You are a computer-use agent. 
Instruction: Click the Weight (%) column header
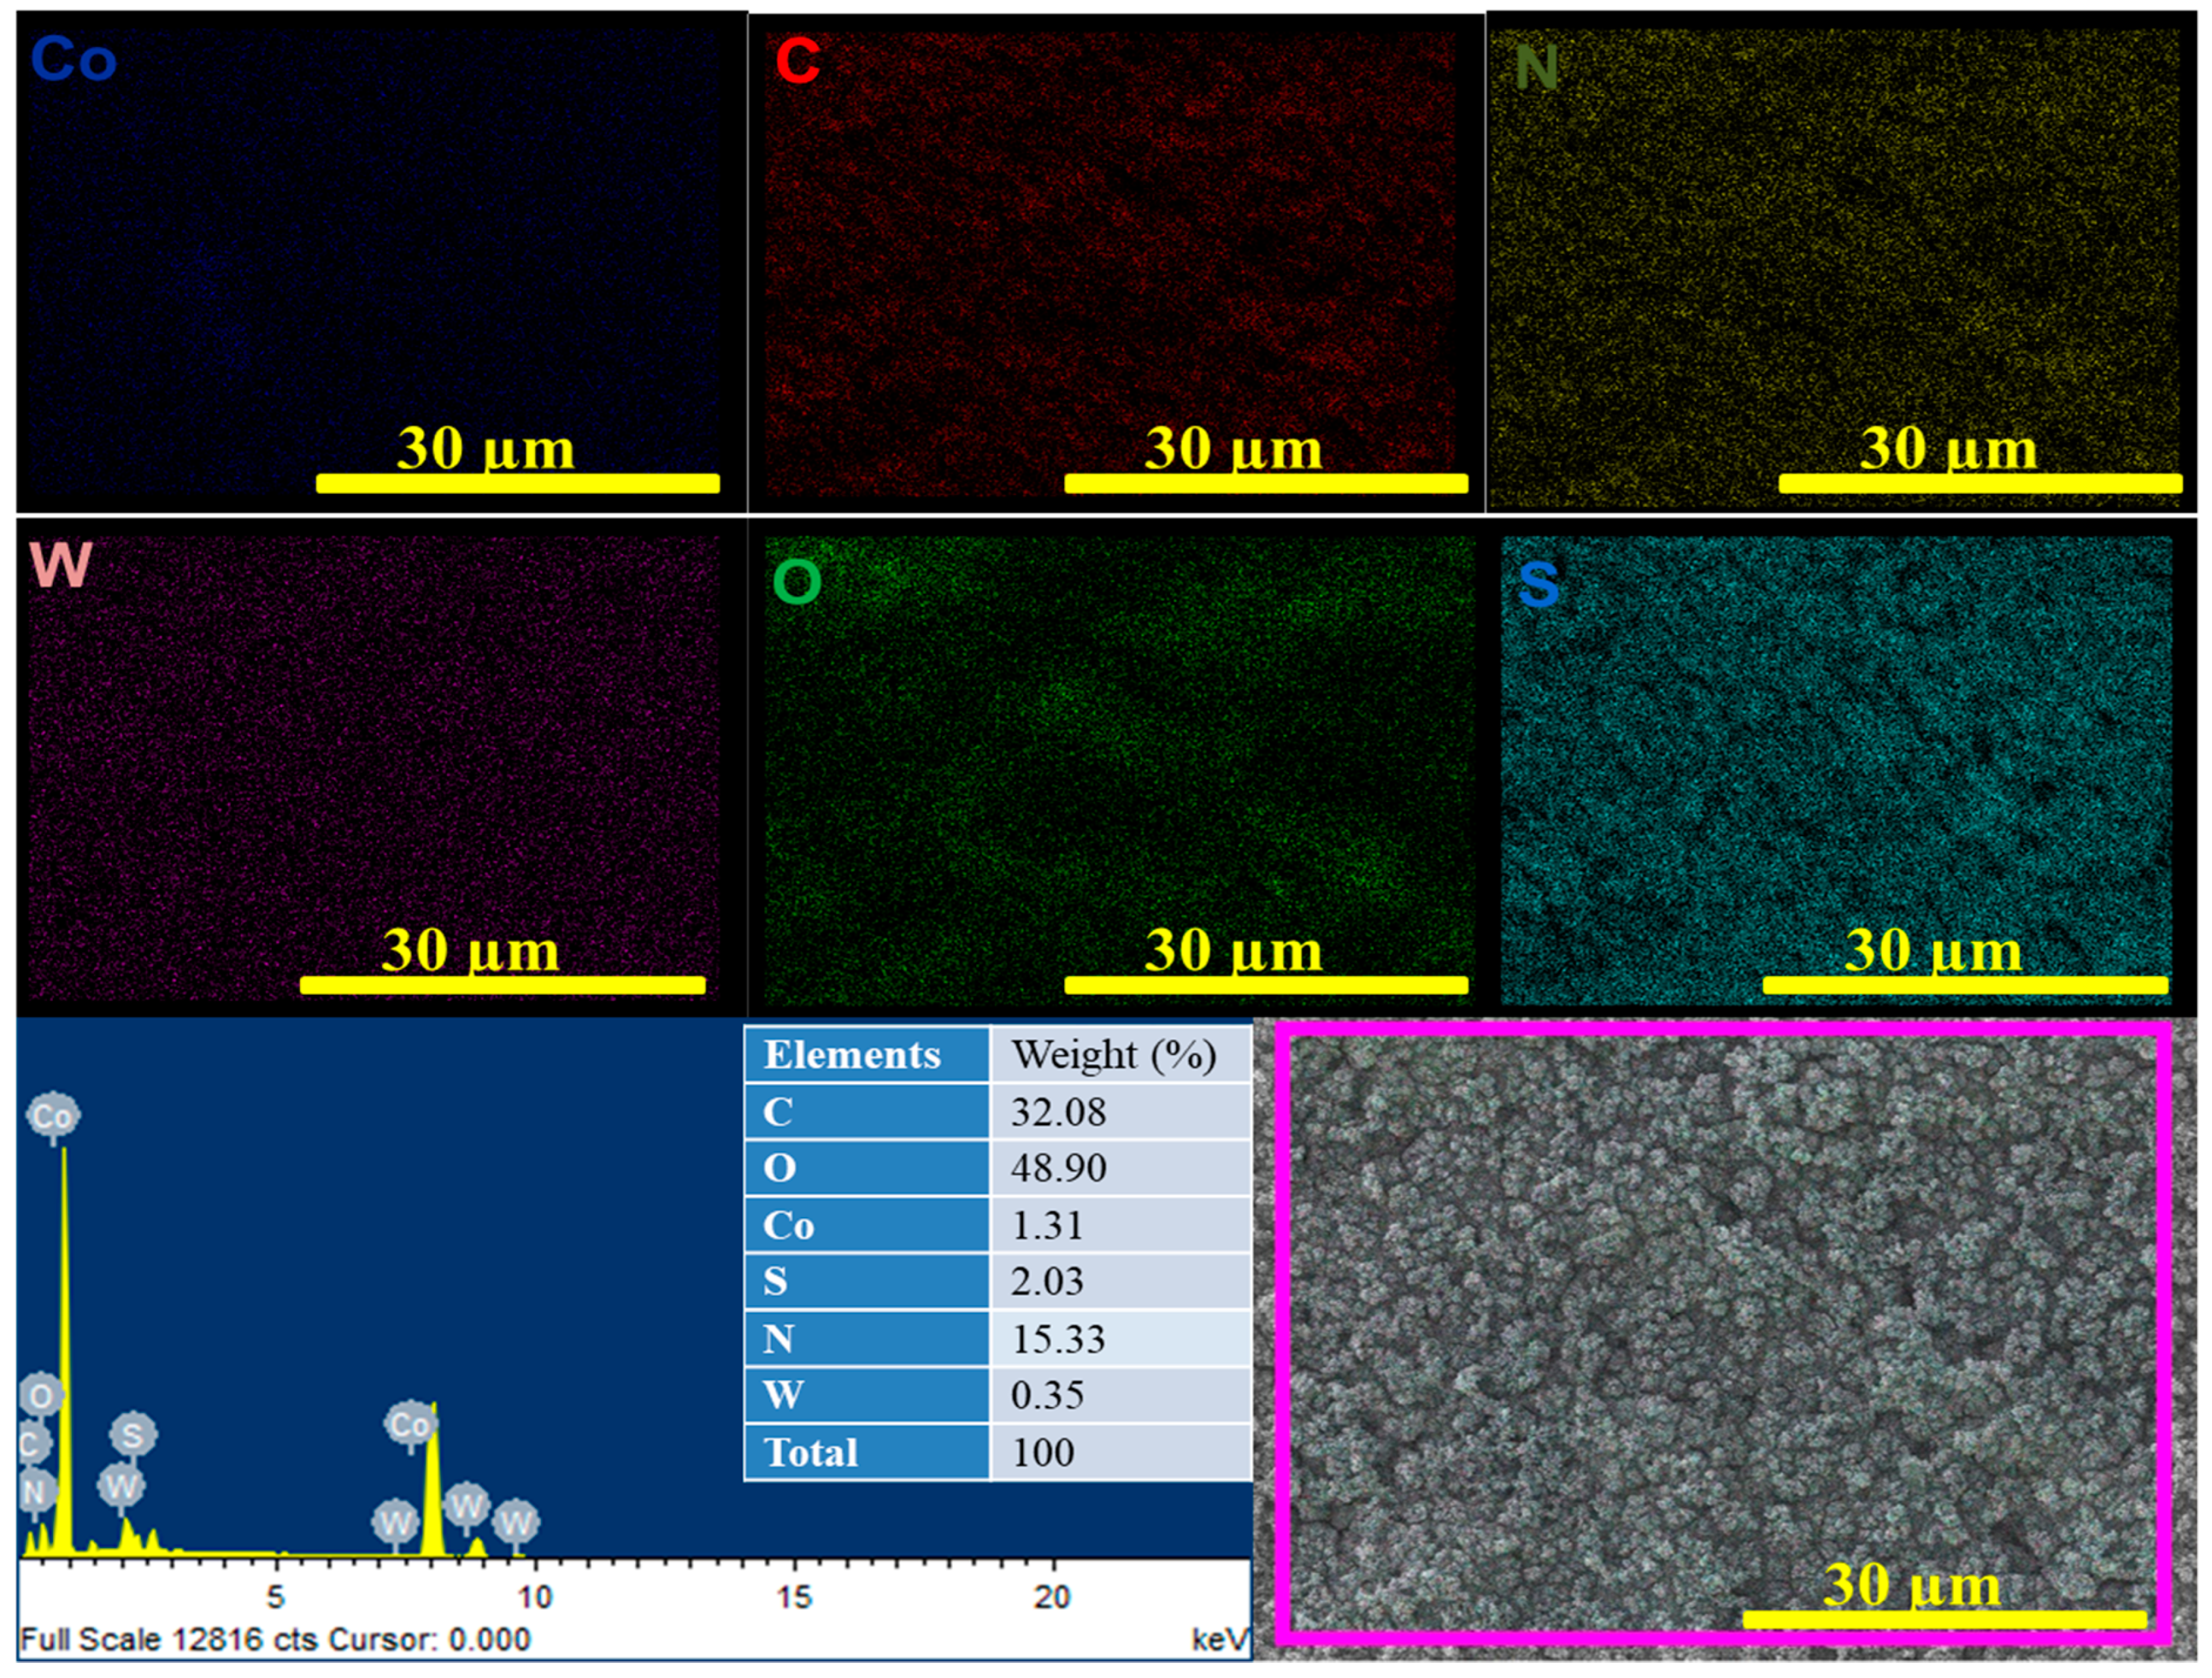pos(1115,1054)
